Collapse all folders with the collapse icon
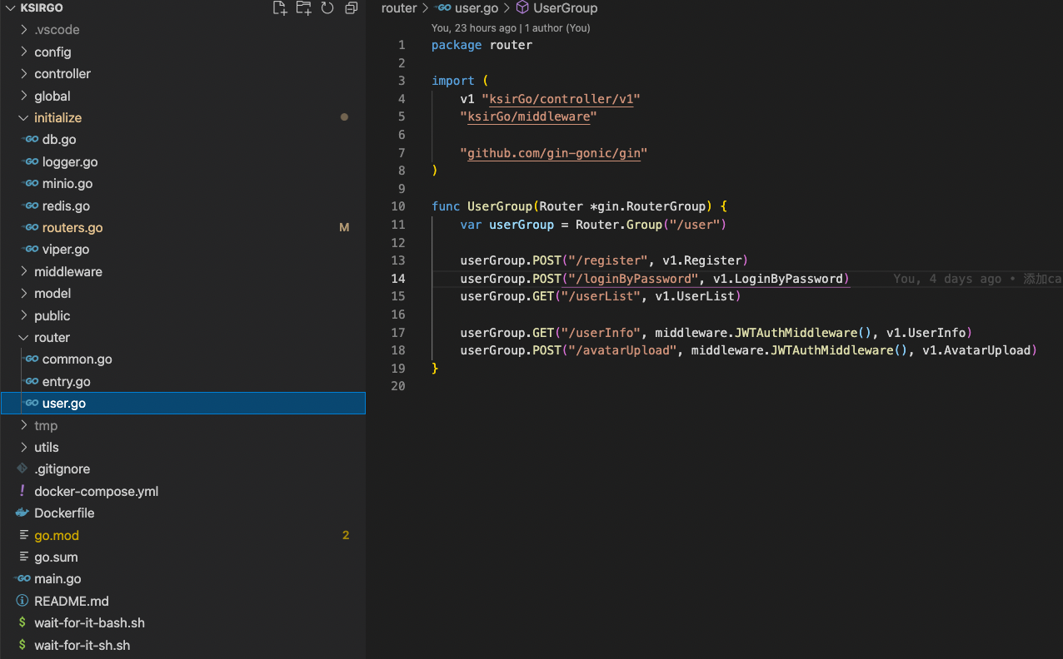Screen dimensions: 1063x659 pyautogui.click(x=352, y=8)
